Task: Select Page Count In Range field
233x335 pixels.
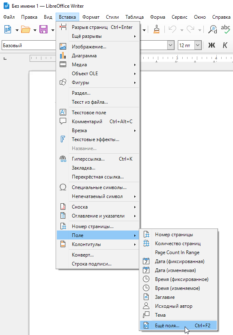Action: coord(178,252)
